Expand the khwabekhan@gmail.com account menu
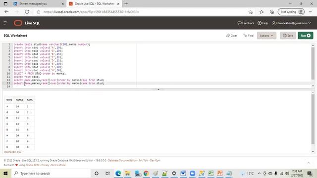317x178 pixels. 291,23
